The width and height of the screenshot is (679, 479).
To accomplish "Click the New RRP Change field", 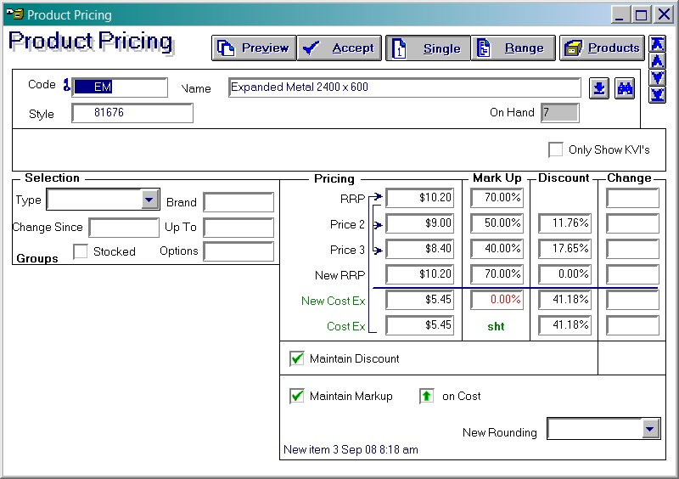I will [632, 274].
